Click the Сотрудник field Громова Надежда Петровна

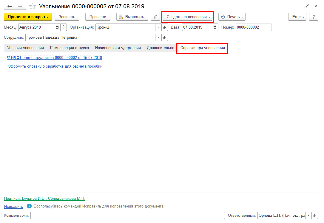click(x=90, y=37)
